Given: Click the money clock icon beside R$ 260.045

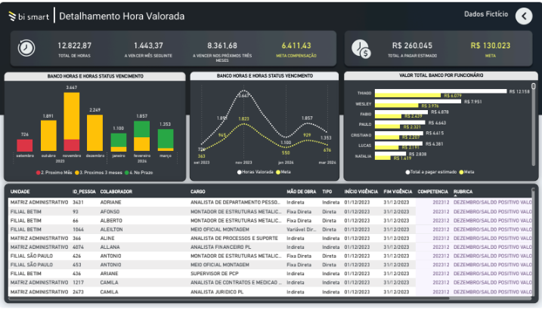Looking at the screenshot, I should coord(361,48).
